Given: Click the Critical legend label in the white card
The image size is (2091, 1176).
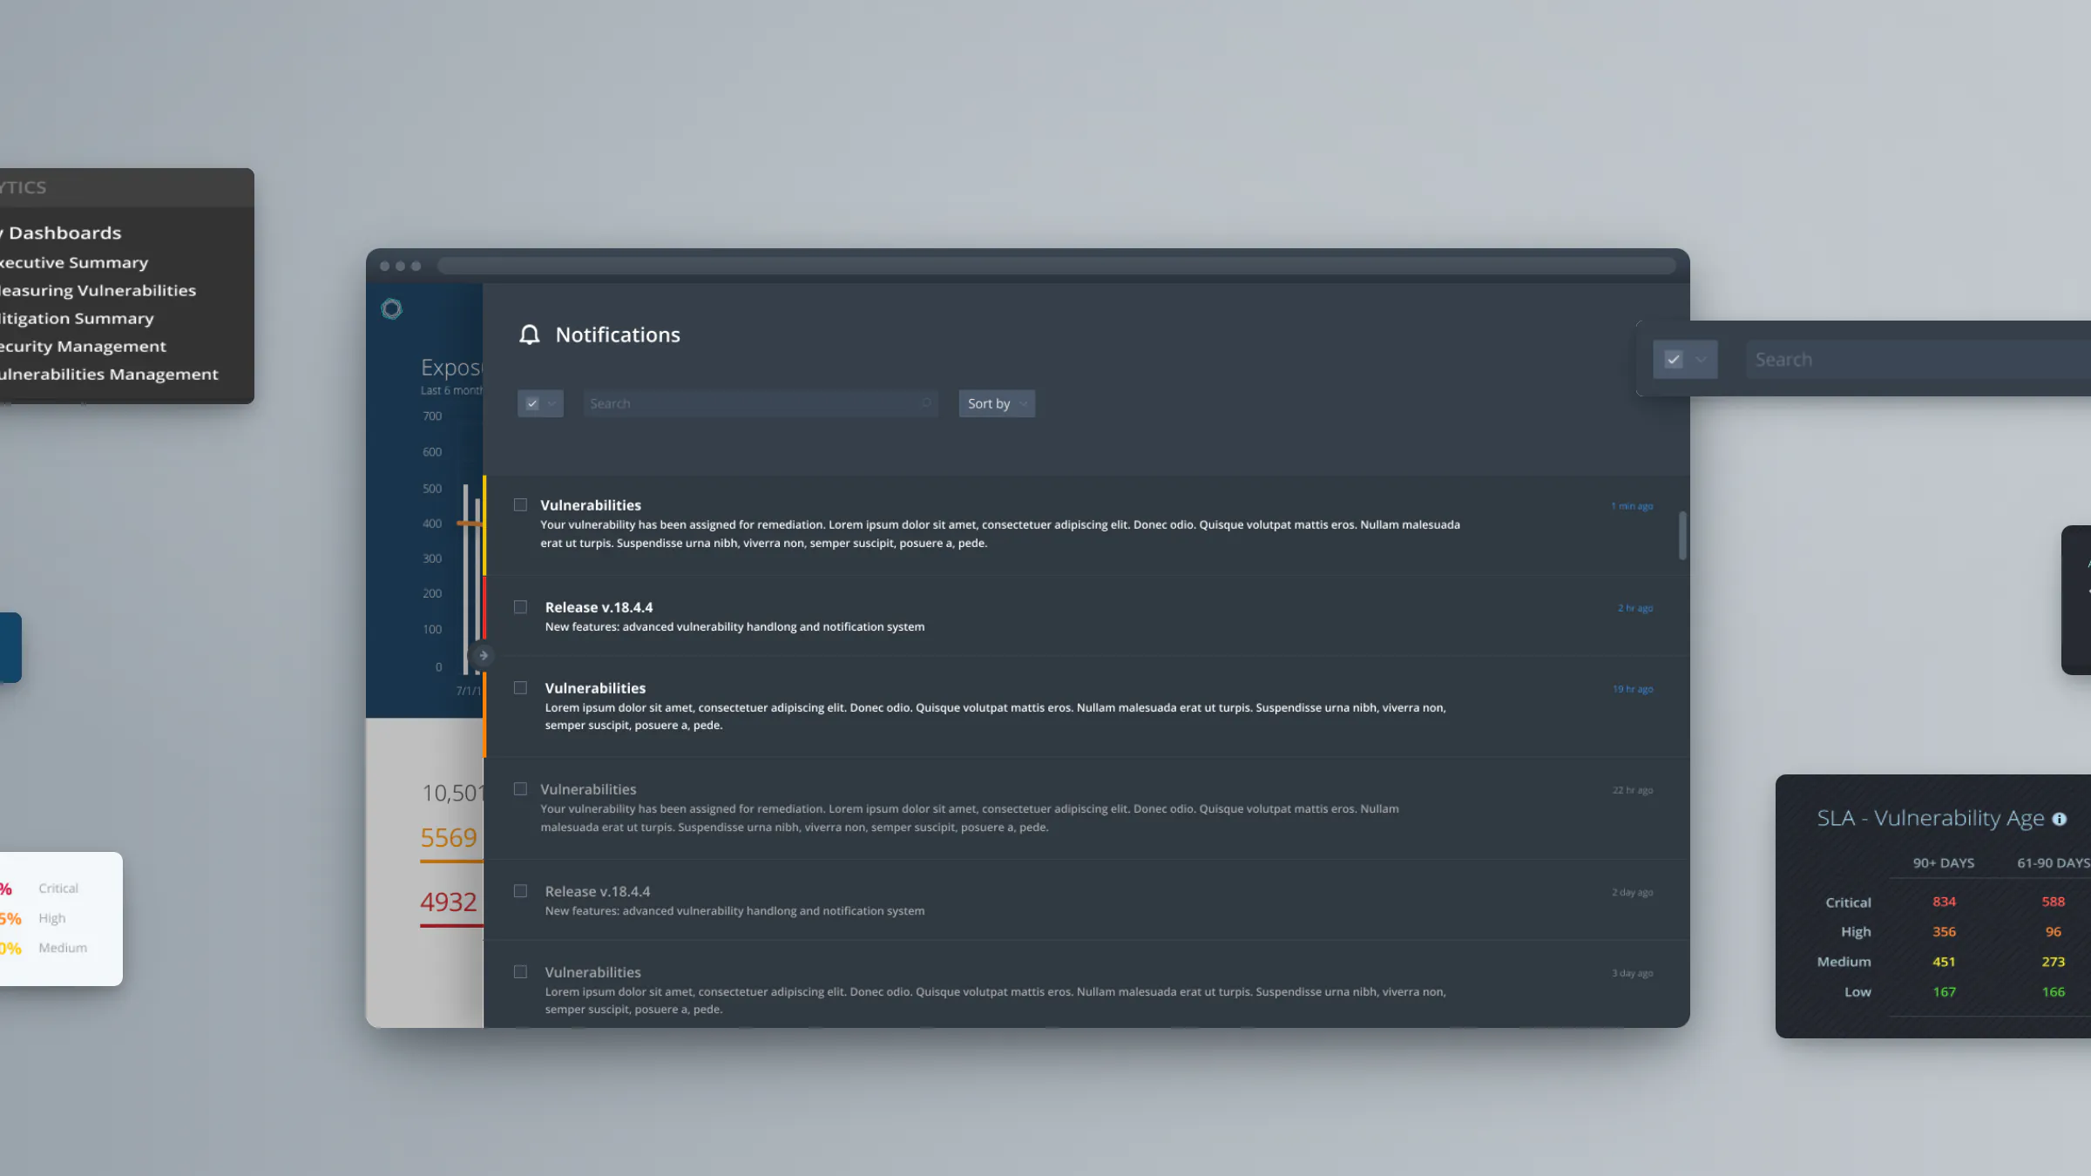Looking at the screenshot, I should click(x=58, y=888).
